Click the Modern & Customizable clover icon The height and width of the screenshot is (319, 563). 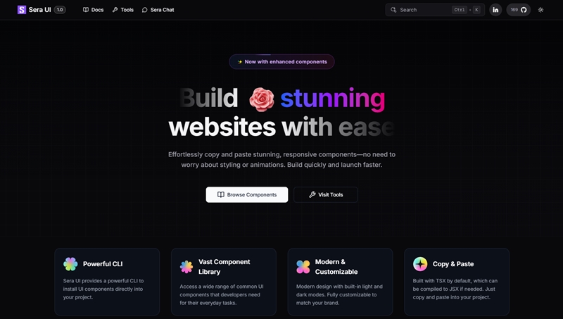pyautogui.click(x=303, y=267)
